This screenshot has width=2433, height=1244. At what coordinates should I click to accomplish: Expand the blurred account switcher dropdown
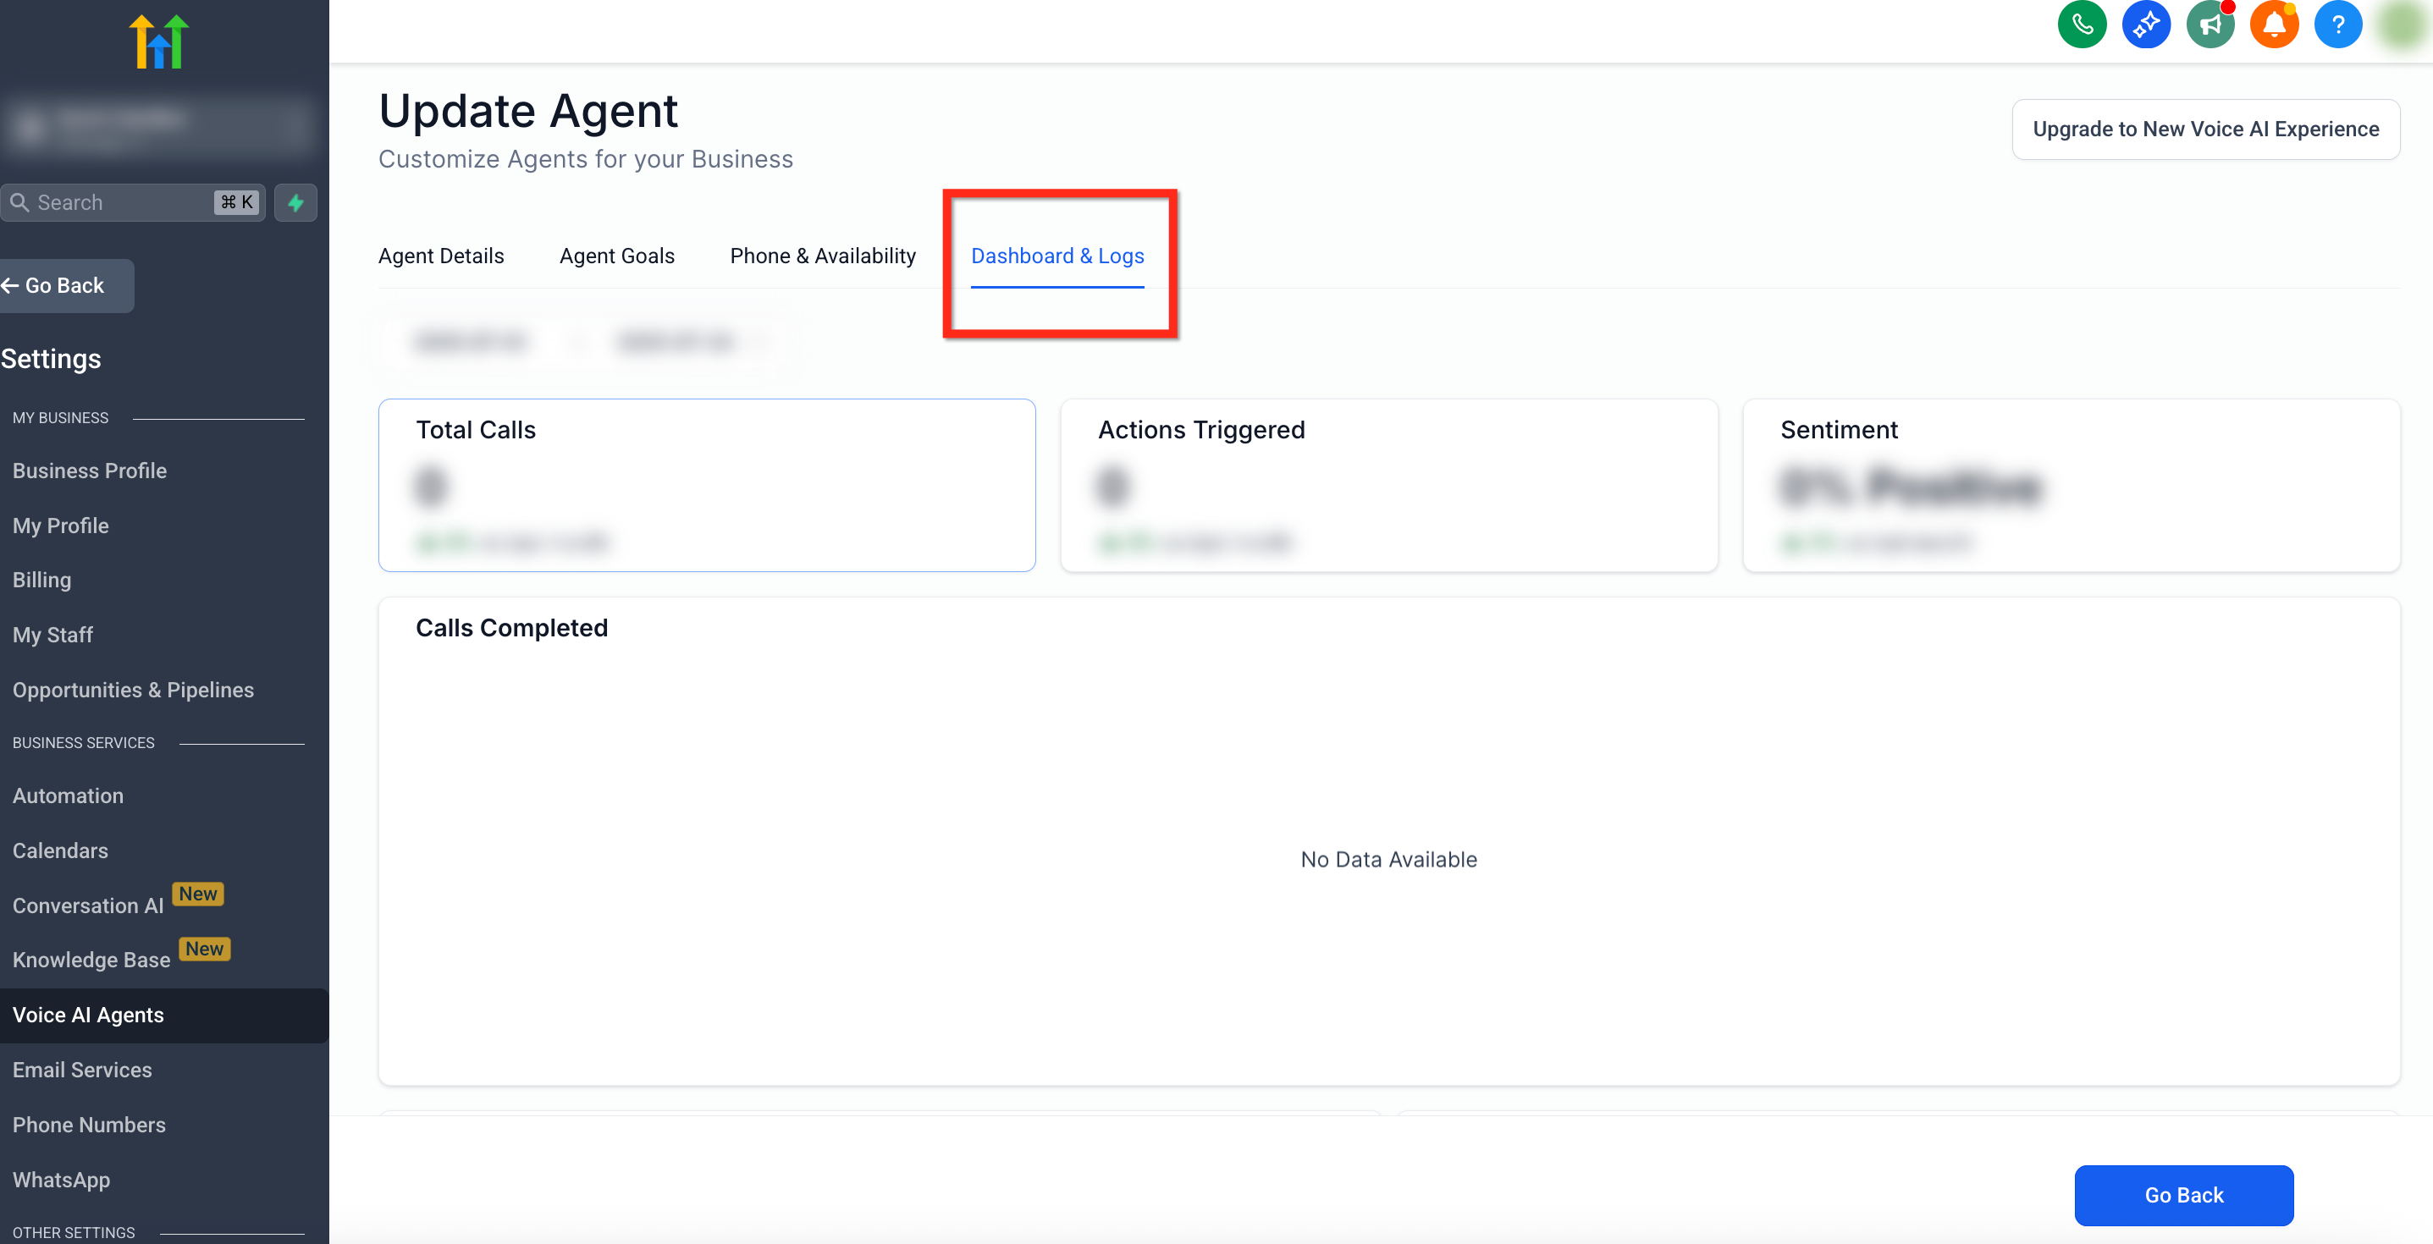point(158,124)
